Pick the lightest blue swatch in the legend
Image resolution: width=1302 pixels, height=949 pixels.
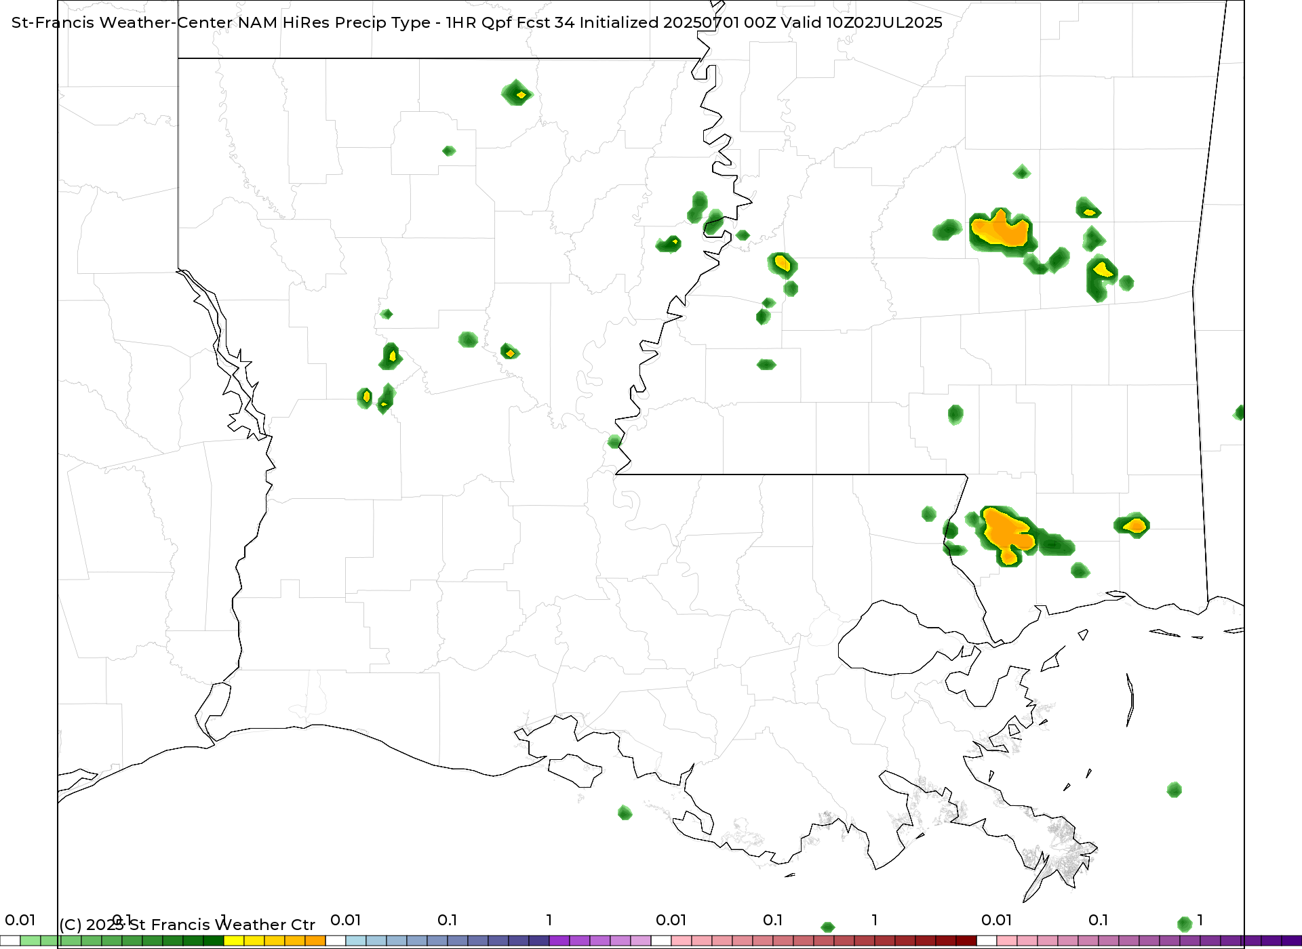tap(356, 941)
